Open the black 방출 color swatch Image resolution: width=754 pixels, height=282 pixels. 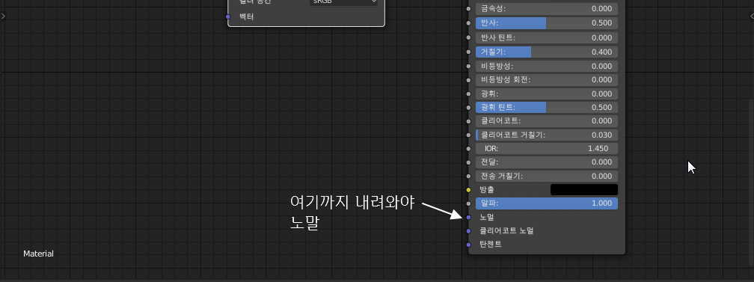(583, 189)
